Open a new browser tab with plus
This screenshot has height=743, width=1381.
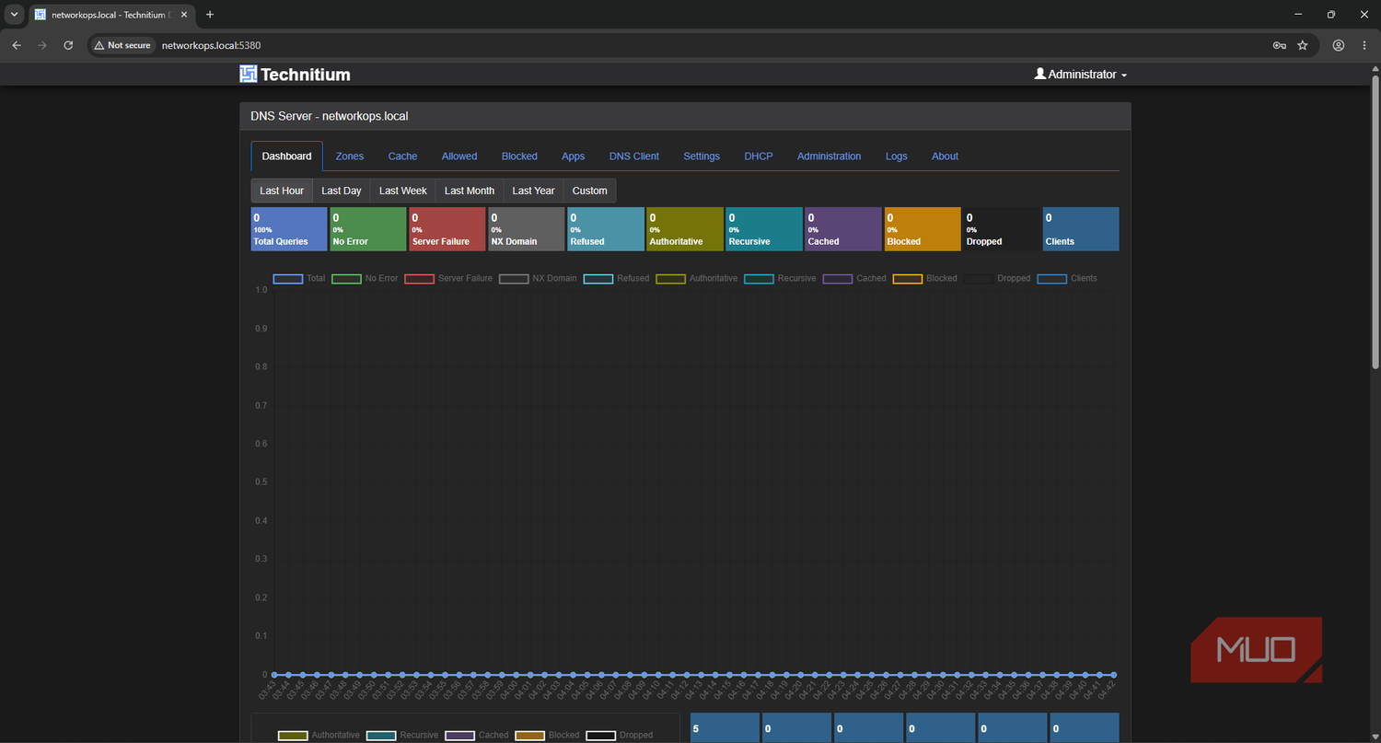pyautogui.click(x=210, y=15)
